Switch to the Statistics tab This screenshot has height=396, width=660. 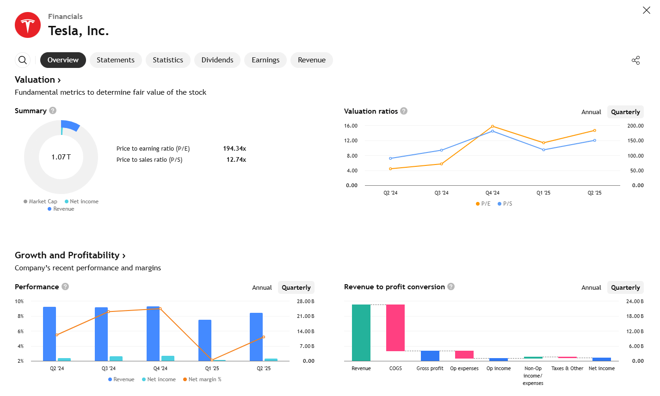[x=168, y=60]
